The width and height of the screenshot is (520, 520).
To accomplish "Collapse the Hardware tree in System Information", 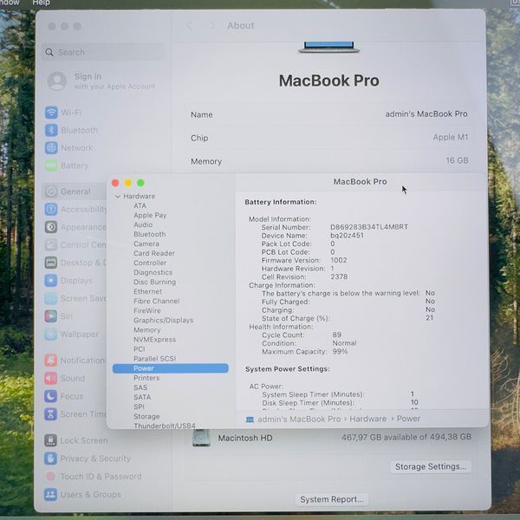I will (x=117, y=197).
